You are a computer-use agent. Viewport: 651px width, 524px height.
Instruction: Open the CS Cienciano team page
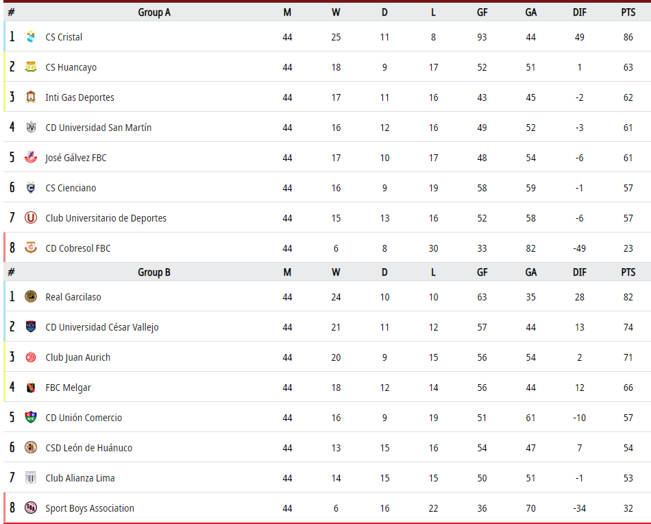[71, 188]
